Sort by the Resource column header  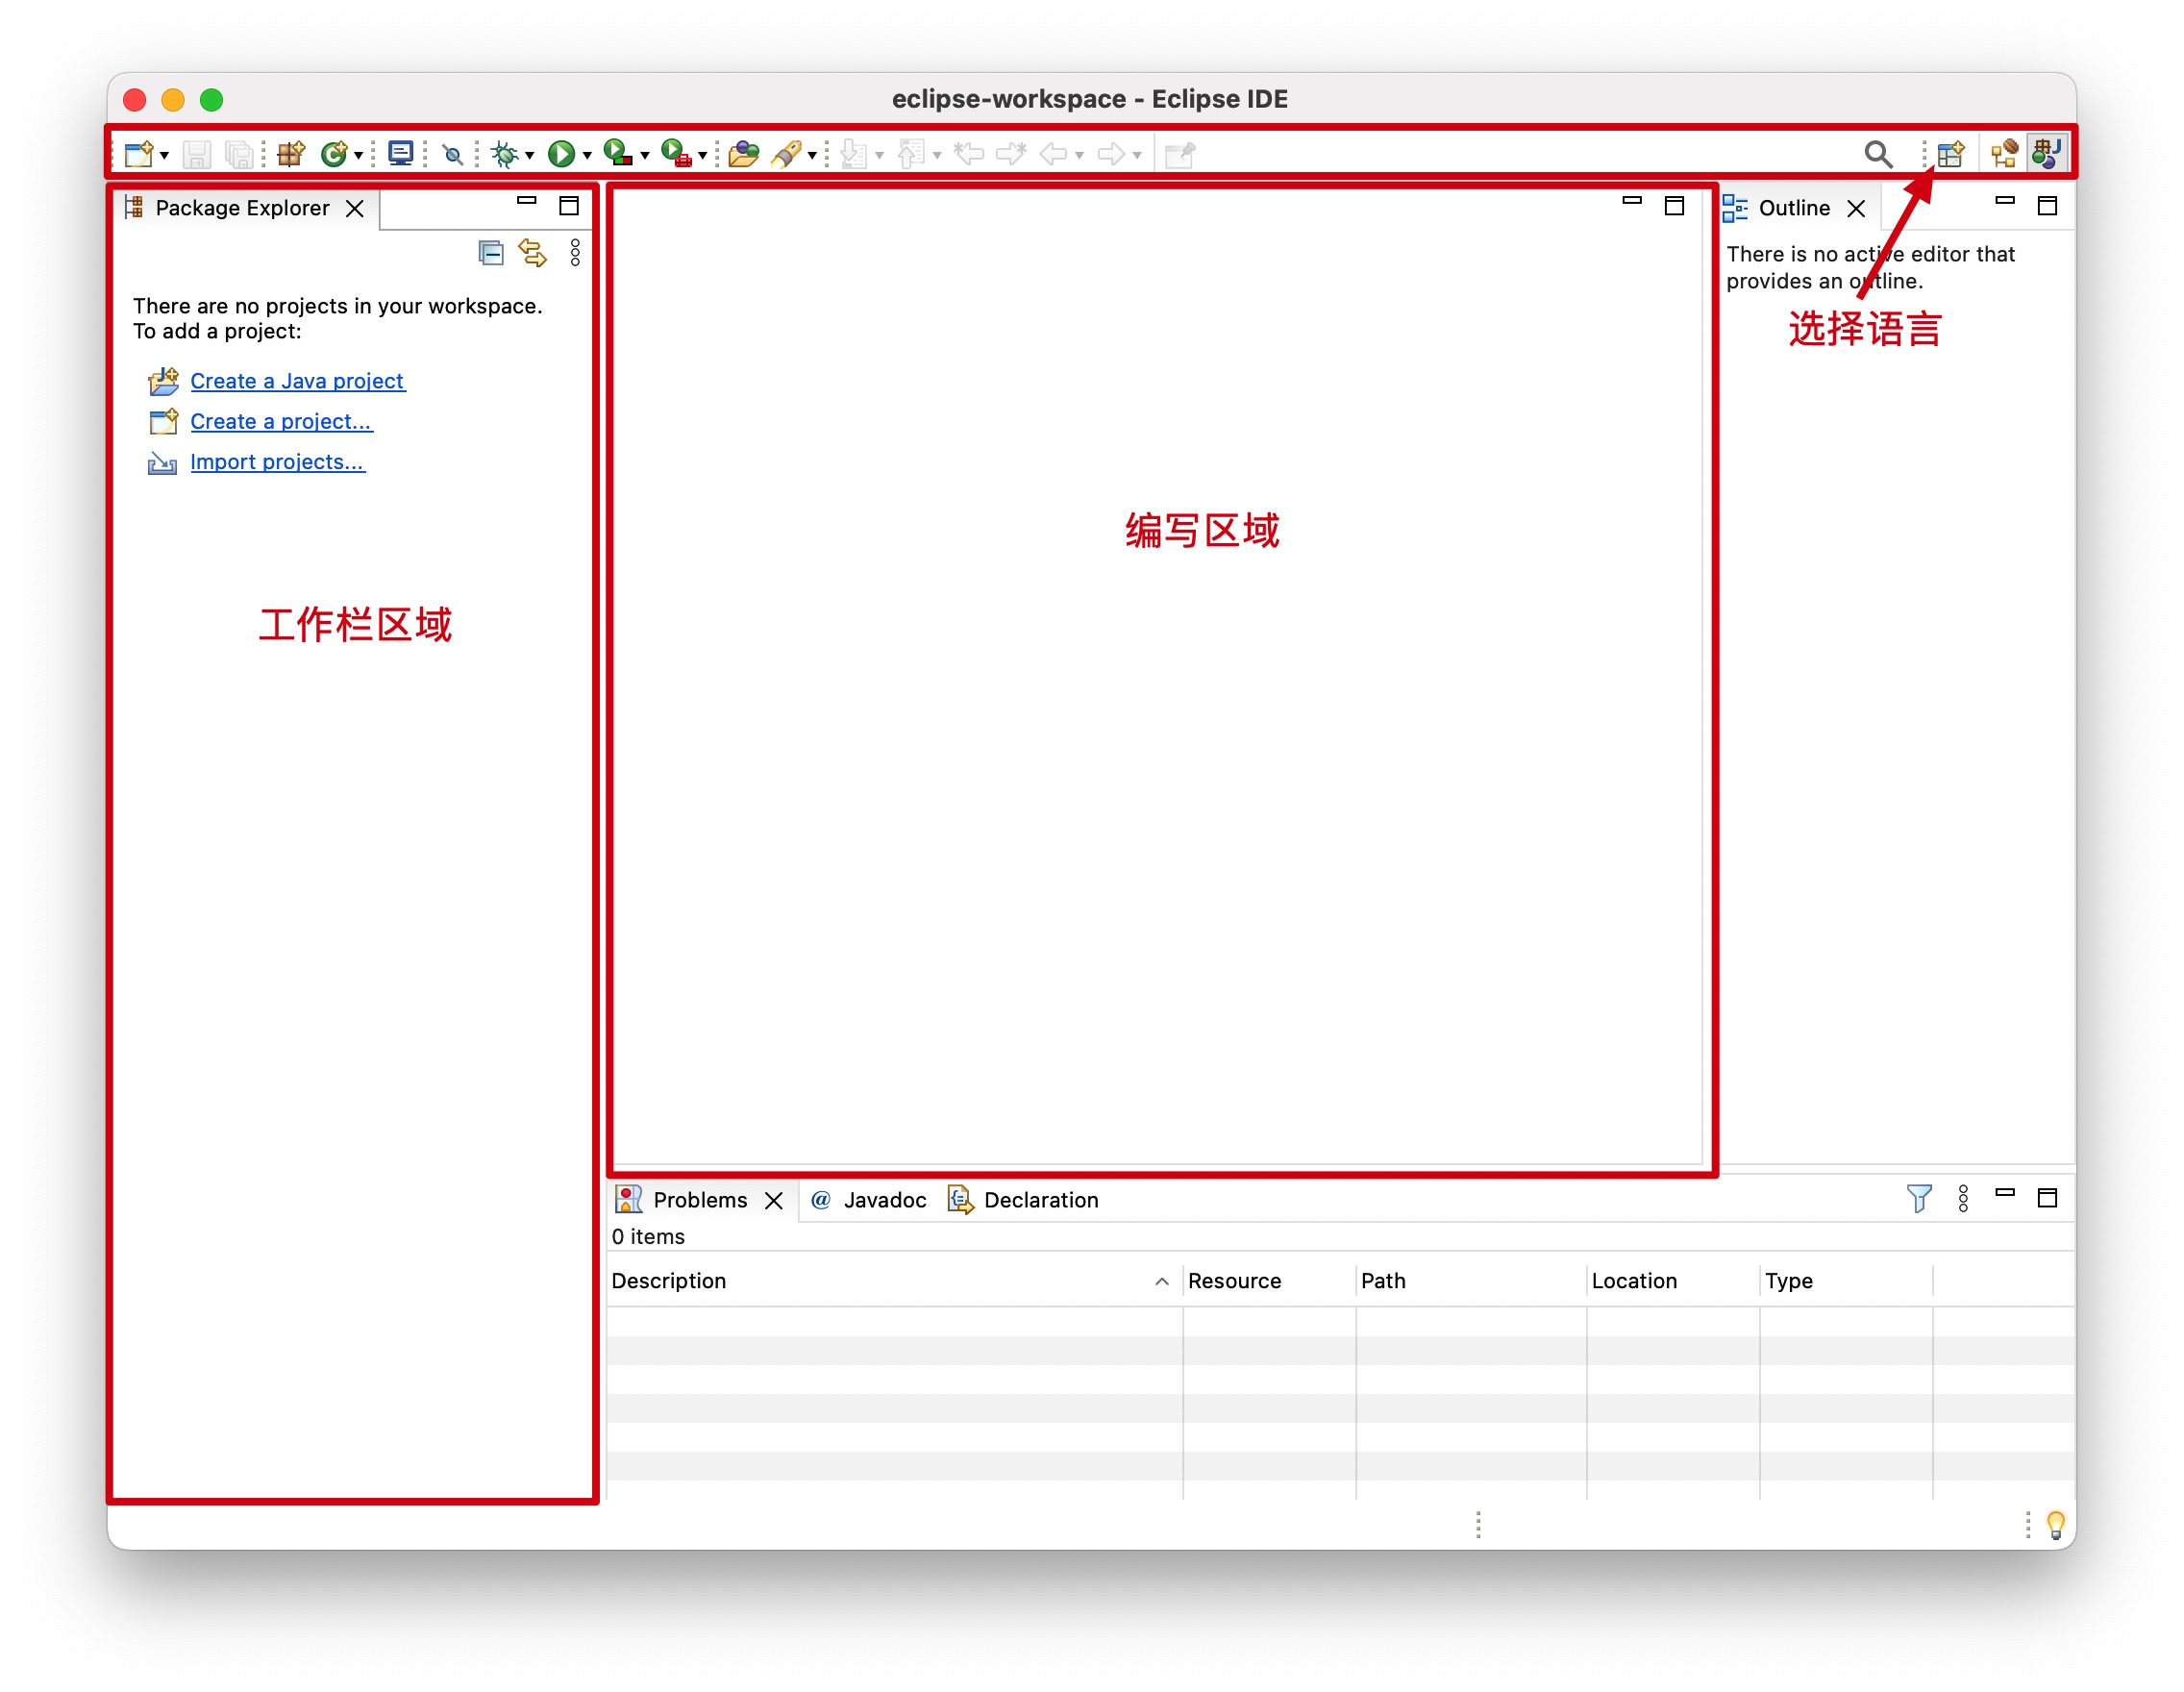[1268, 1281]
